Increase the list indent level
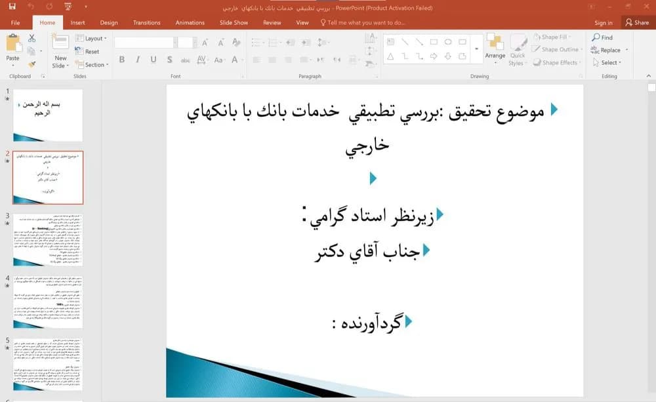 click(x=306, y=42)
